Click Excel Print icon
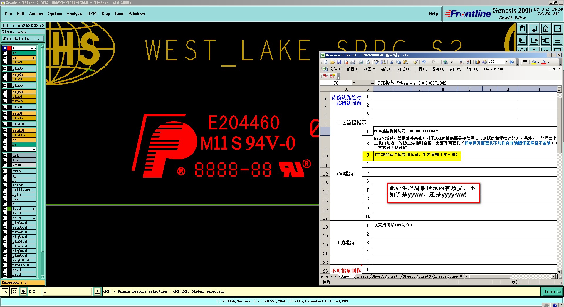This screenshot has width=564, height=307. pos(361,62)
